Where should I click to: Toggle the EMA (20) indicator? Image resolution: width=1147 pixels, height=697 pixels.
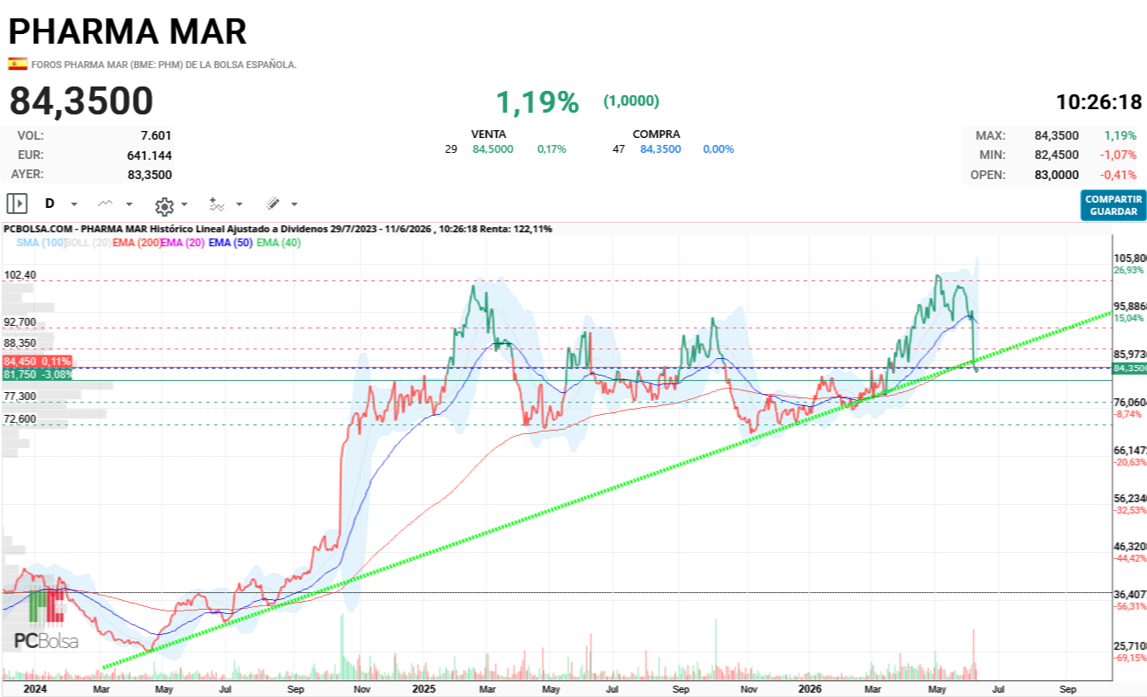(x=183, y=243)
